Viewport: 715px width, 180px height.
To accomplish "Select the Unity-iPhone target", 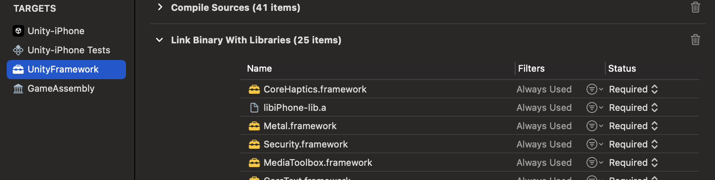I will 56,31.
